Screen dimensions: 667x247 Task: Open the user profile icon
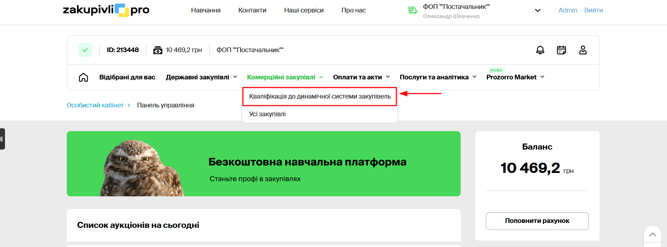582,50
